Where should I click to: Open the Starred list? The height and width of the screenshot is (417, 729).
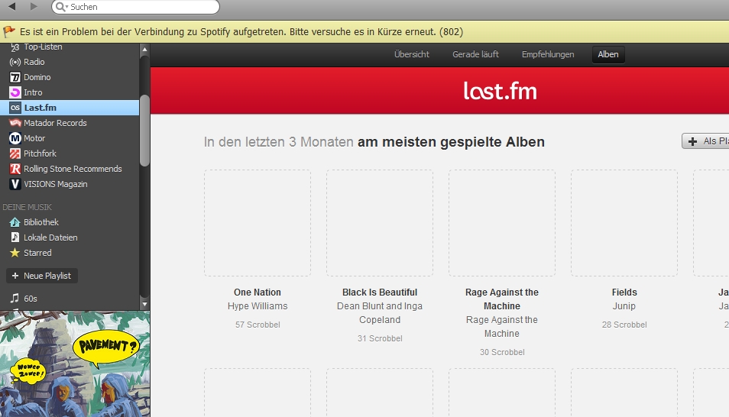(37, 253)
